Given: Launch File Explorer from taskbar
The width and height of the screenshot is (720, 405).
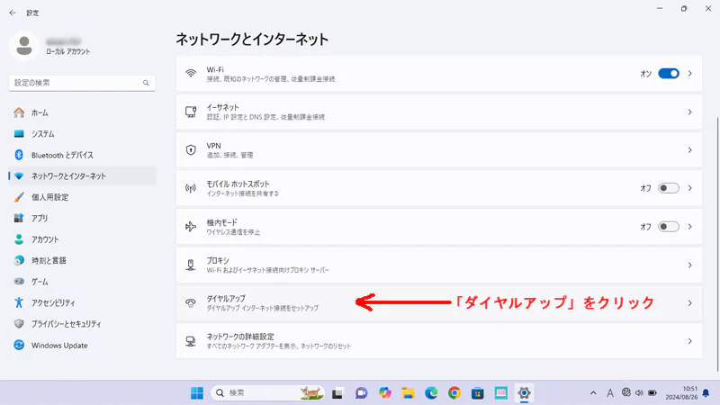Looking at the screenshot, I should [408, 393].
